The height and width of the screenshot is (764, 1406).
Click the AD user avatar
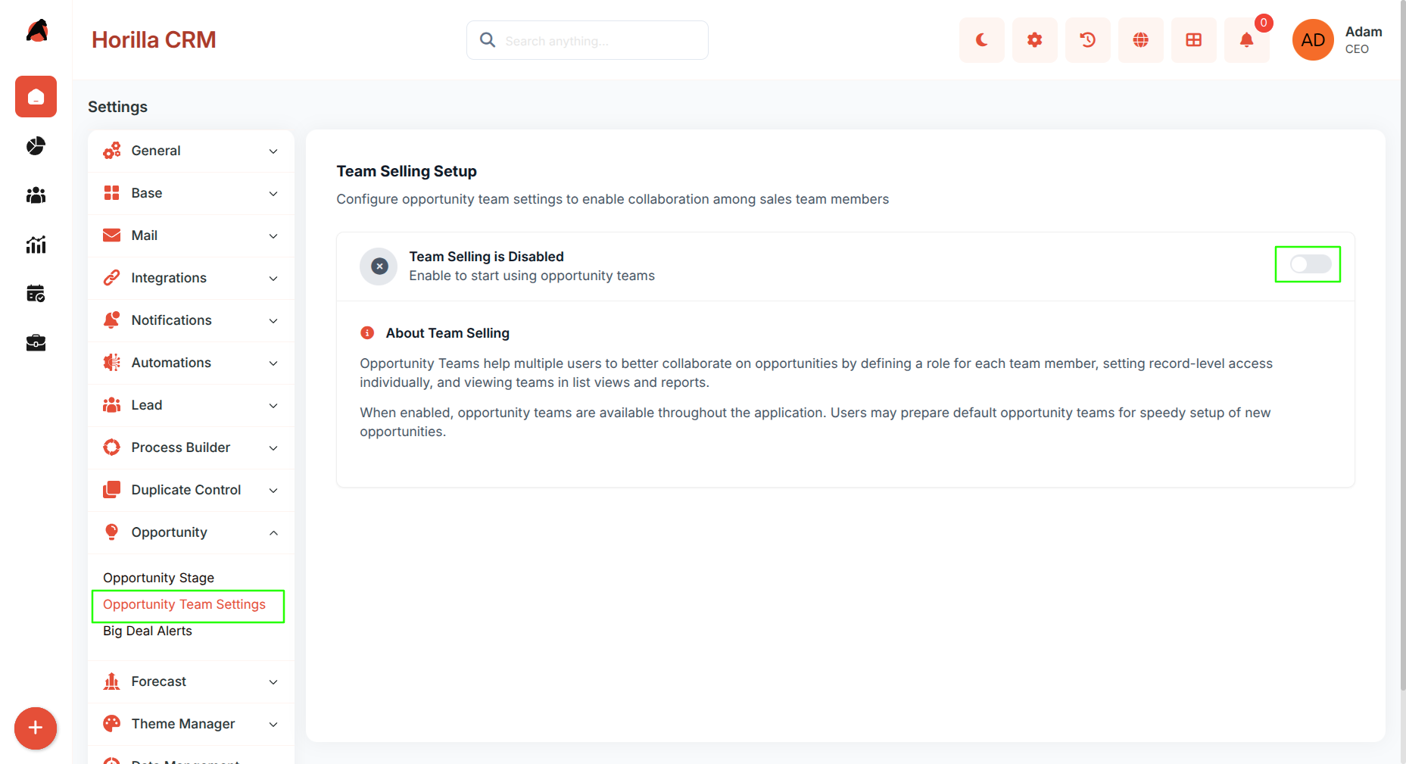(1313, 40)
